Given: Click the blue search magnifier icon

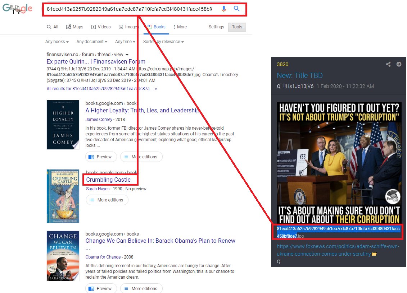Looking at the screenshot, I should pyautogui.click(x=236, y=9).
